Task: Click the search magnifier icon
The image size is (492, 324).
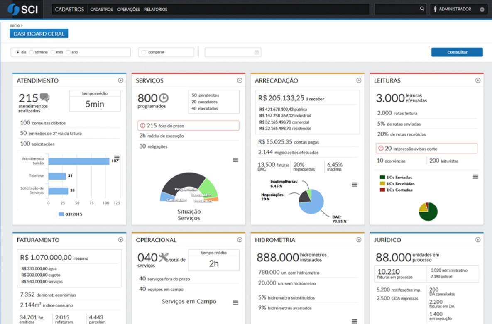Action: point(422,9)
